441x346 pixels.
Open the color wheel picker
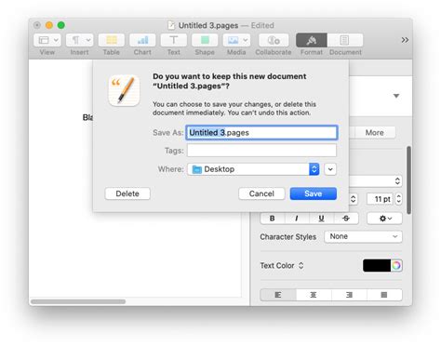tap(396, 265)
